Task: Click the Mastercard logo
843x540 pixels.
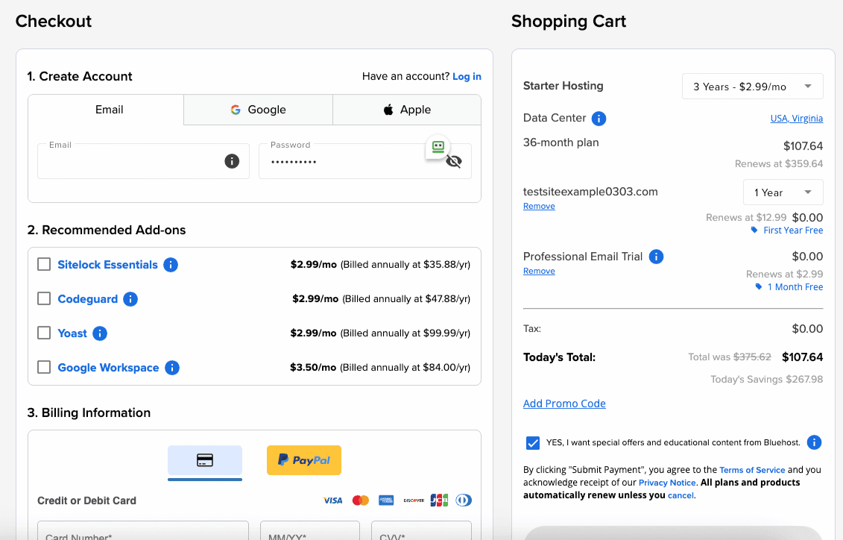Action: pyautogui.click(x=360, y=500)
